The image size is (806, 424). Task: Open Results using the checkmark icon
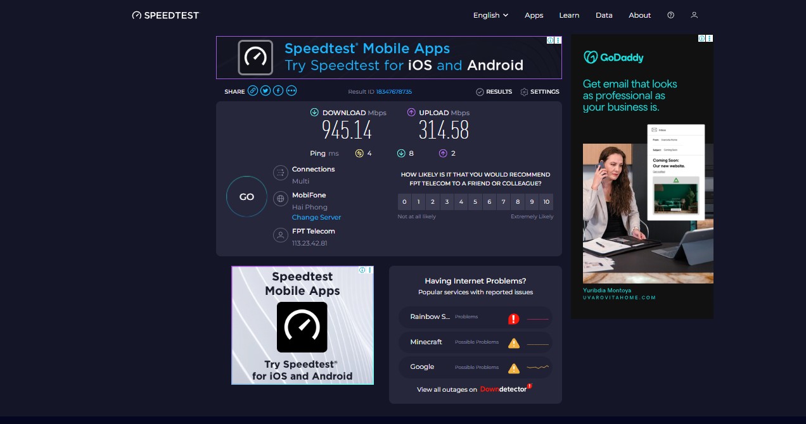[x=480, y=92]
